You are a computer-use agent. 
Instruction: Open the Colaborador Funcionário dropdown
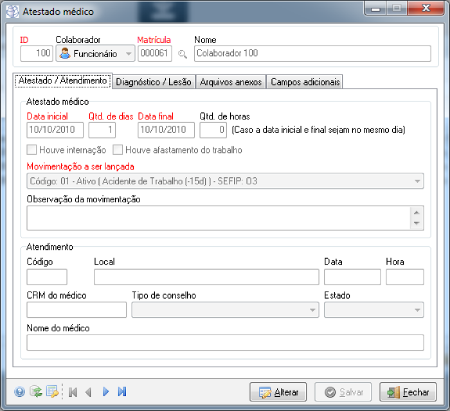(95, 54)
